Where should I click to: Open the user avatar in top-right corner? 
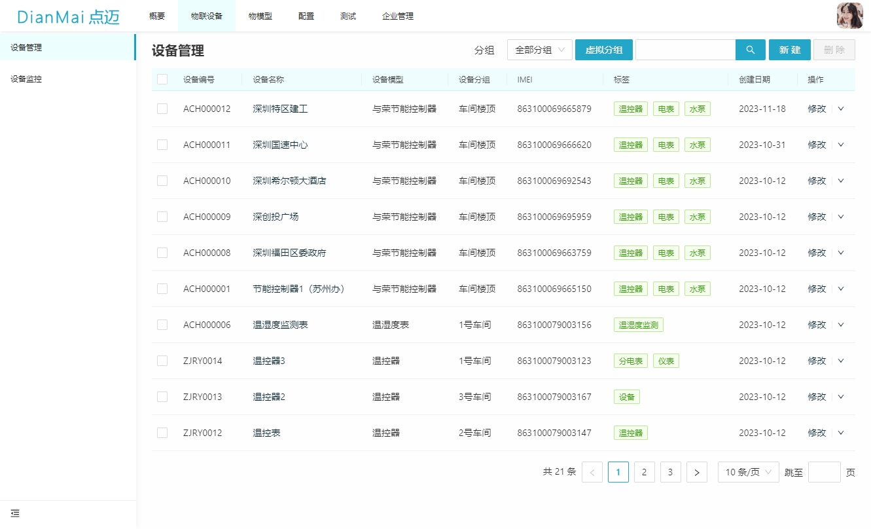(x=849, y=16)
